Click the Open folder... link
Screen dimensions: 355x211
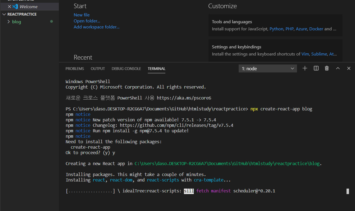click(87, 21)
